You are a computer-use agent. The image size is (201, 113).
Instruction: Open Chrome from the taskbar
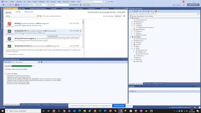coord(64,111)
